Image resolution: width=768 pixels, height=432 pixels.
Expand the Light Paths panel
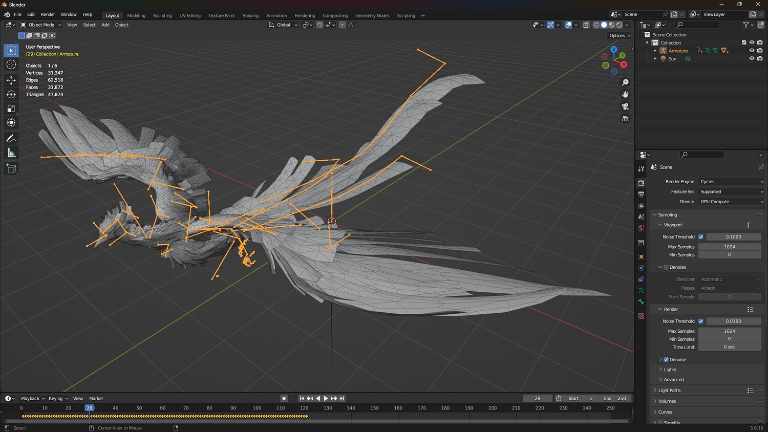669,391
